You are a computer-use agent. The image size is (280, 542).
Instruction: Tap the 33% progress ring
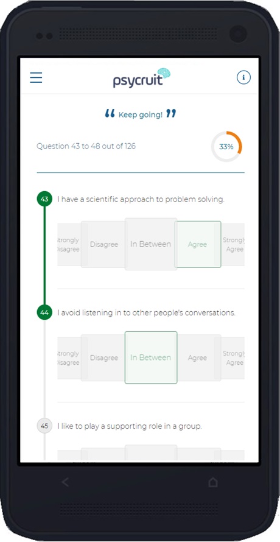(226, 147)
